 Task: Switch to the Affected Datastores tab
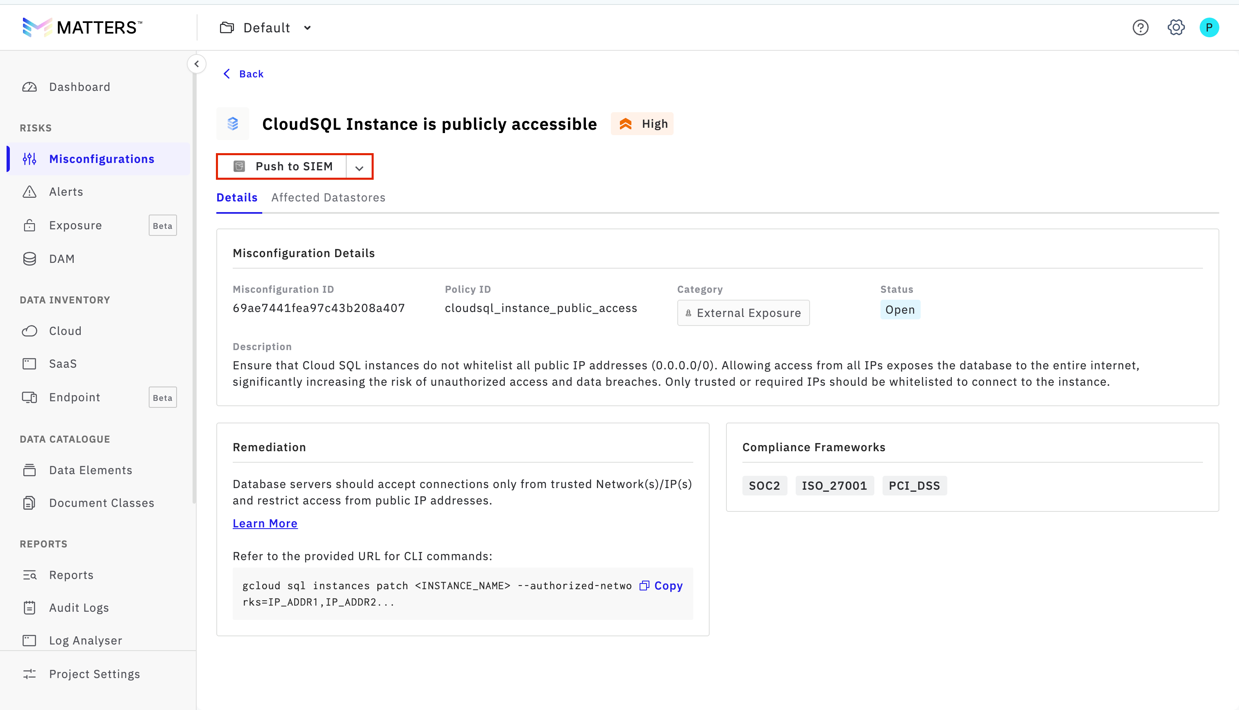[x=328, y=197]
